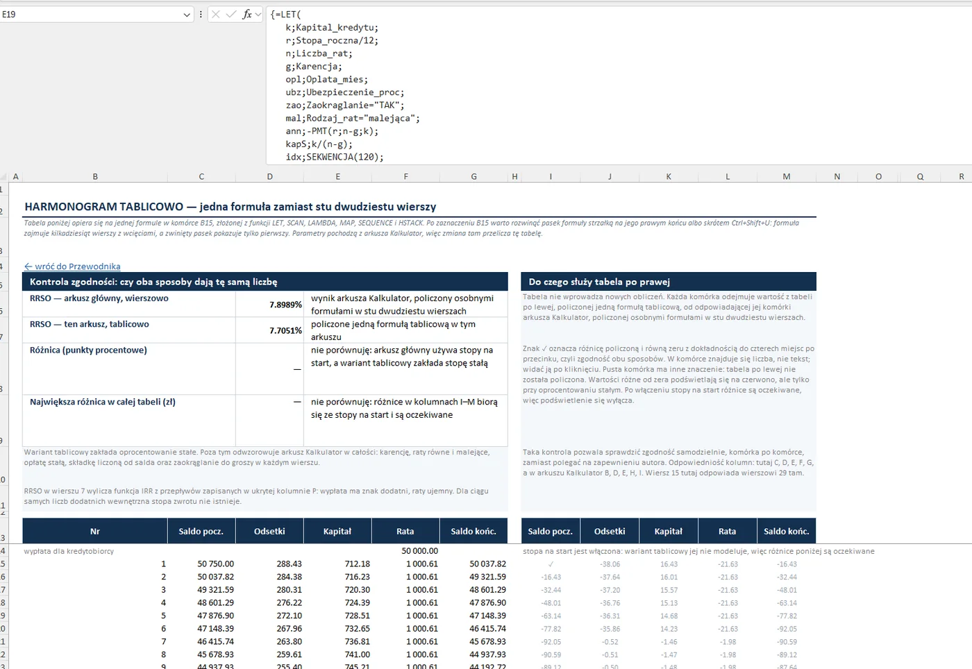Select column B header
This screenshot has width=972, height=669.
[95, 176]
